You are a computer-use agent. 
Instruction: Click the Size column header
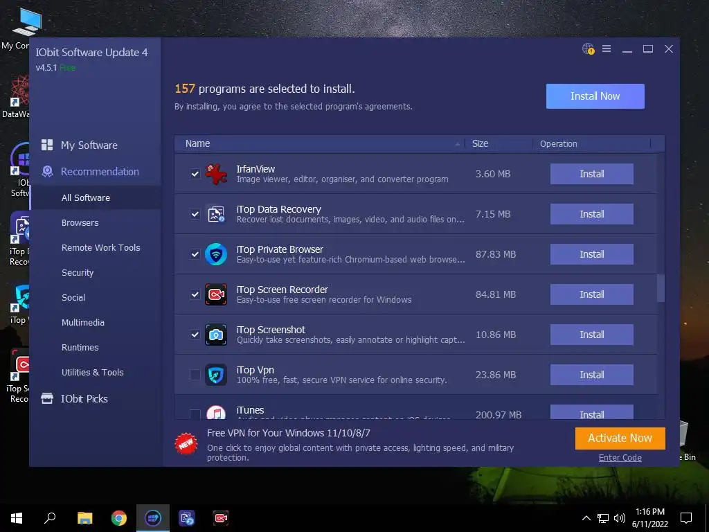point(499,144)
